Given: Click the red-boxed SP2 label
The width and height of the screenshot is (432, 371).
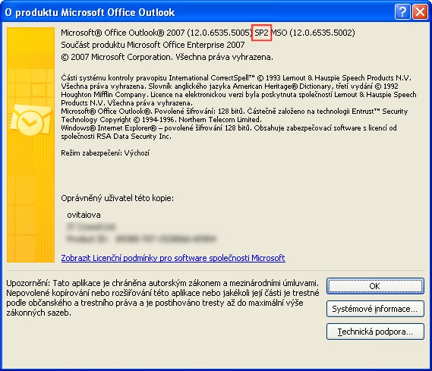Looking at the screenshot, I should pyautogui.click(x=261, y=33).
